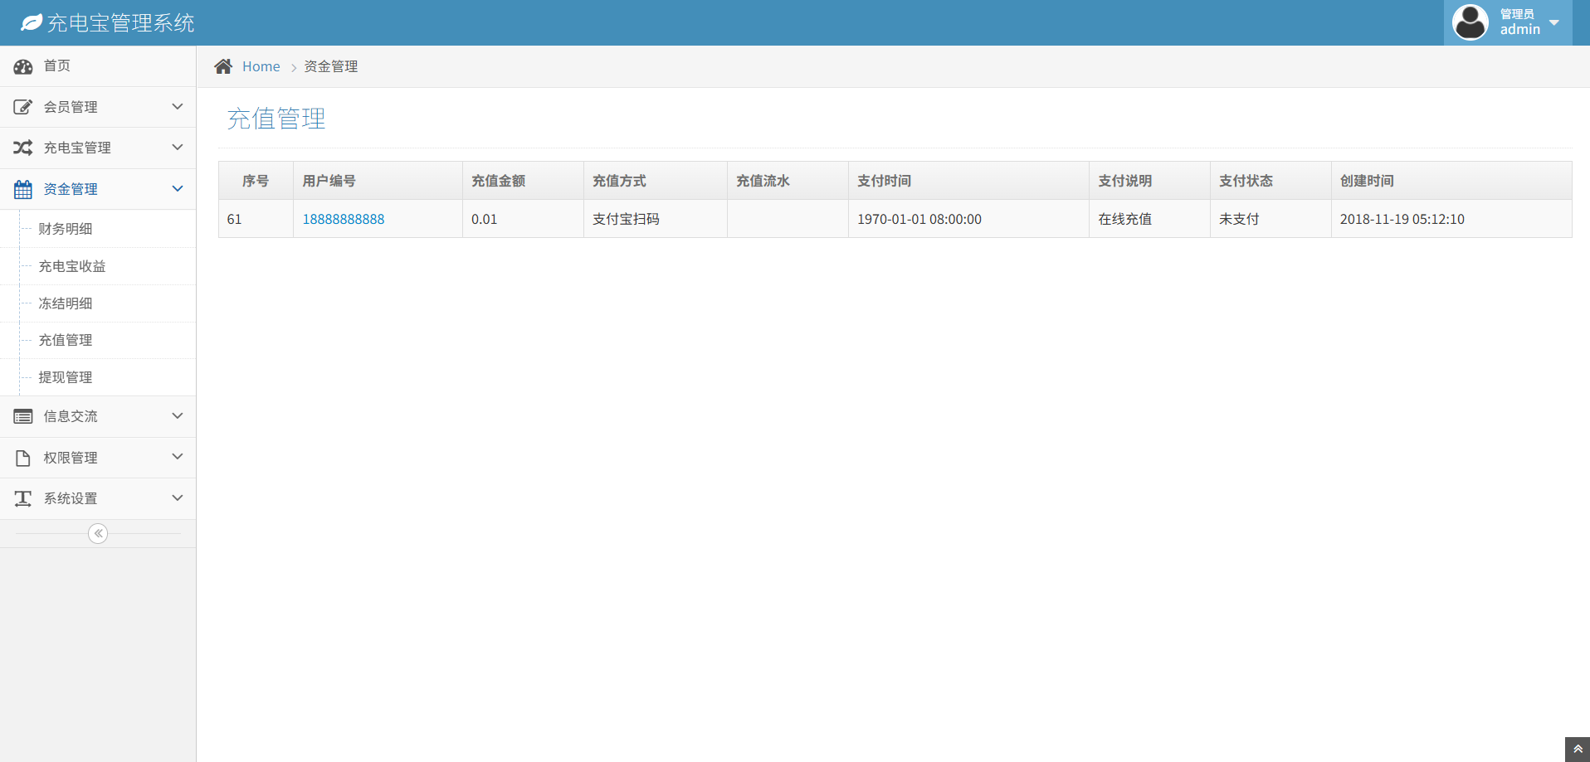Click the leaf logo icon in header
The height and width of the screenshot is (762, 1590).
pos(32,22)
